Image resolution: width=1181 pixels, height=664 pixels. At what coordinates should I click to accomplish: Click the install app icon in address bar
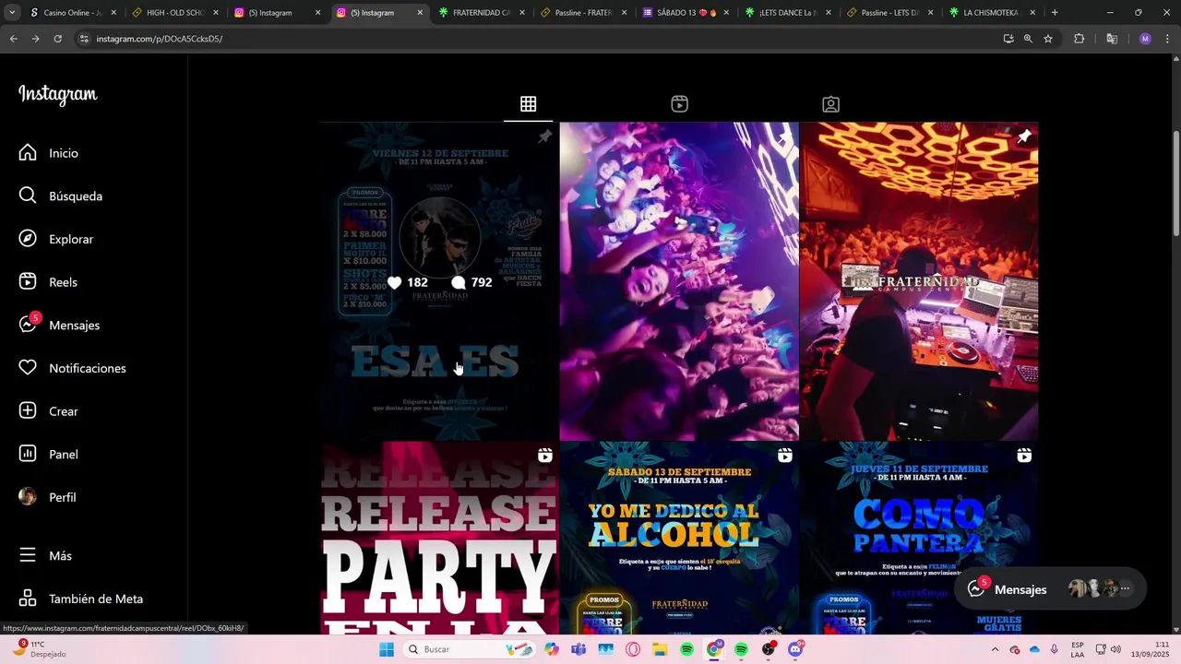point(1008,39)
